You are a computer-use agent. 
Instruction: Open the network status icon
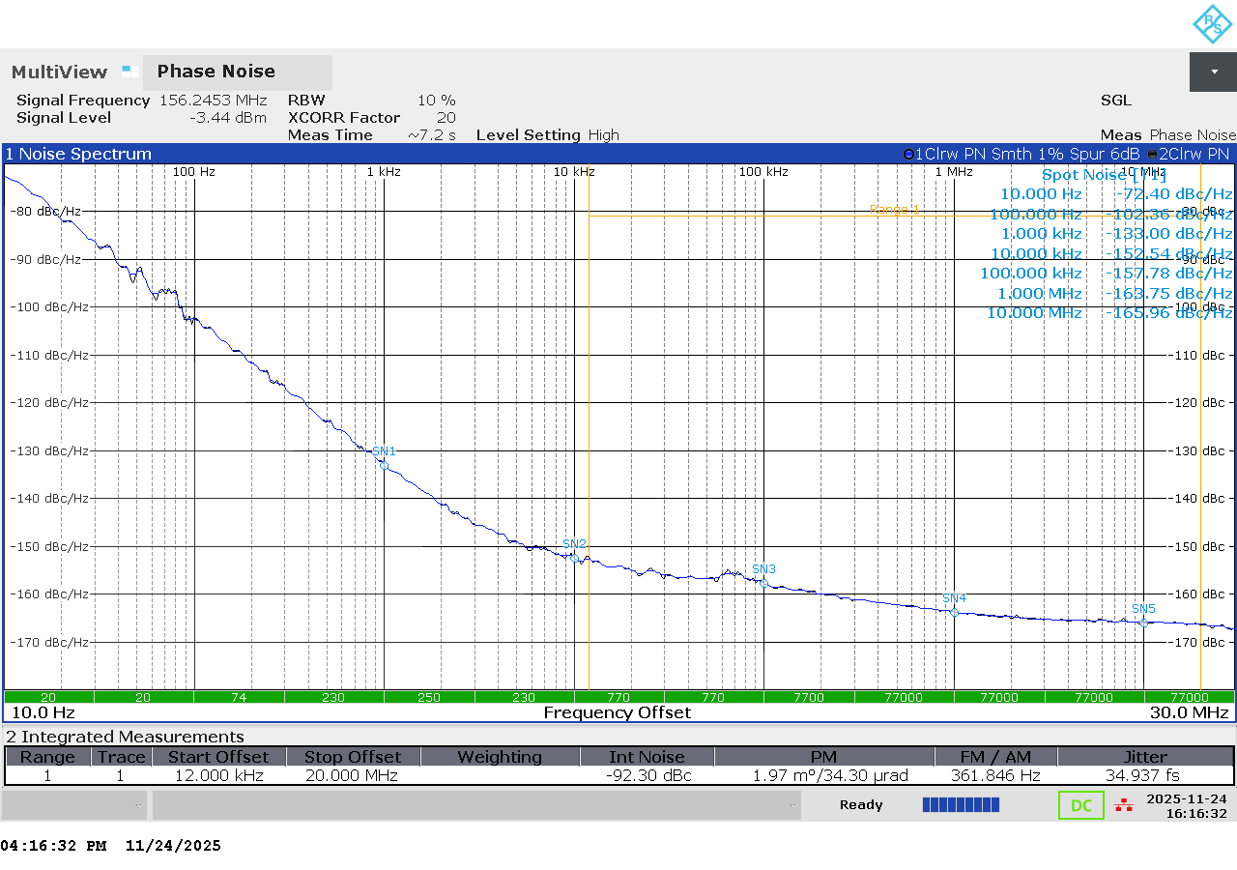coord(1122,804)
